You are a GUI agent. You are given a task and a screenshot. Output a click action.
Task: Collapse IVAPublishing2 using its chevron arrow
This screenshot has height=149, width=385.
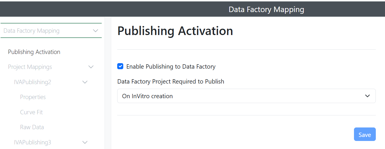[85, 82]
